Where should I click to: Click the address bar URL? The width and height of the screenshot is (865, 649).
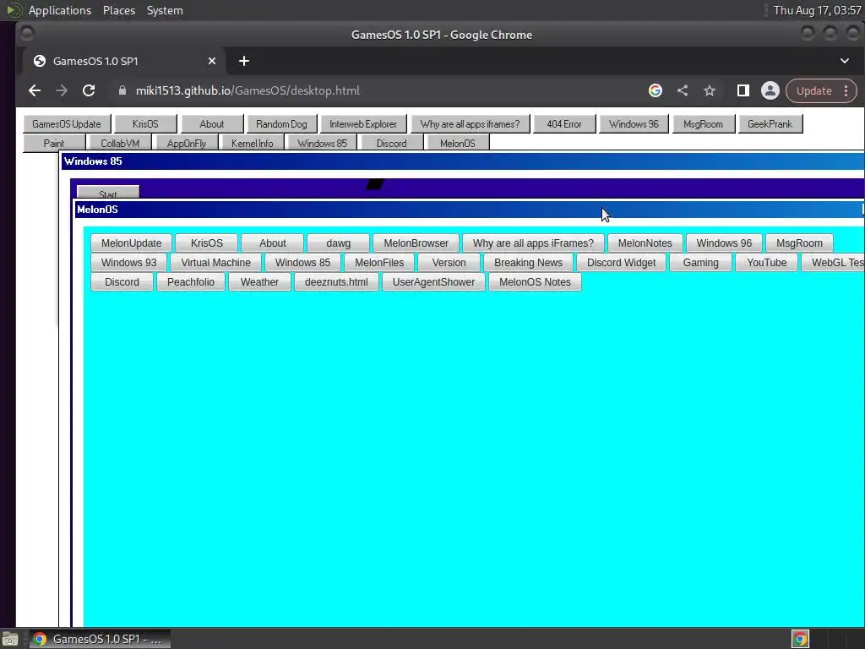[x=248, y=90]
